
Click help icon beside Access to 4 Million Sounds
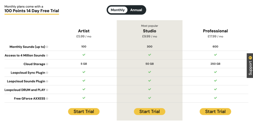click(47, 56)
